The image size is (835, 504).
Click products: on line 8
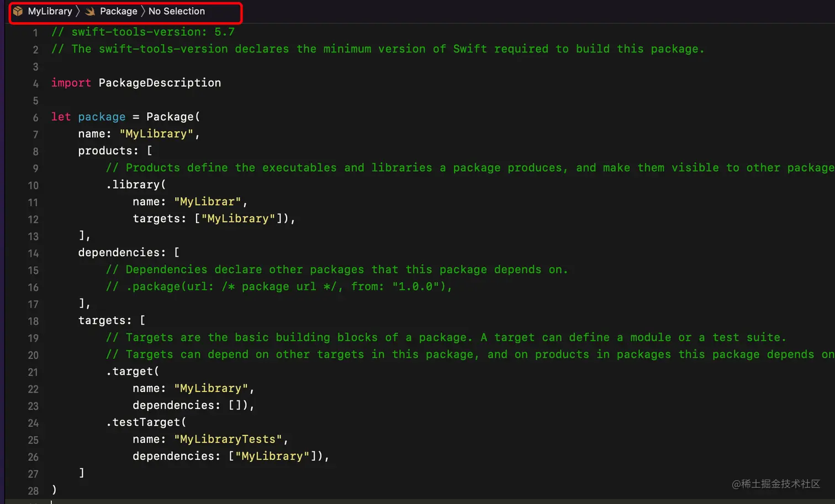(x=108, y=151)
